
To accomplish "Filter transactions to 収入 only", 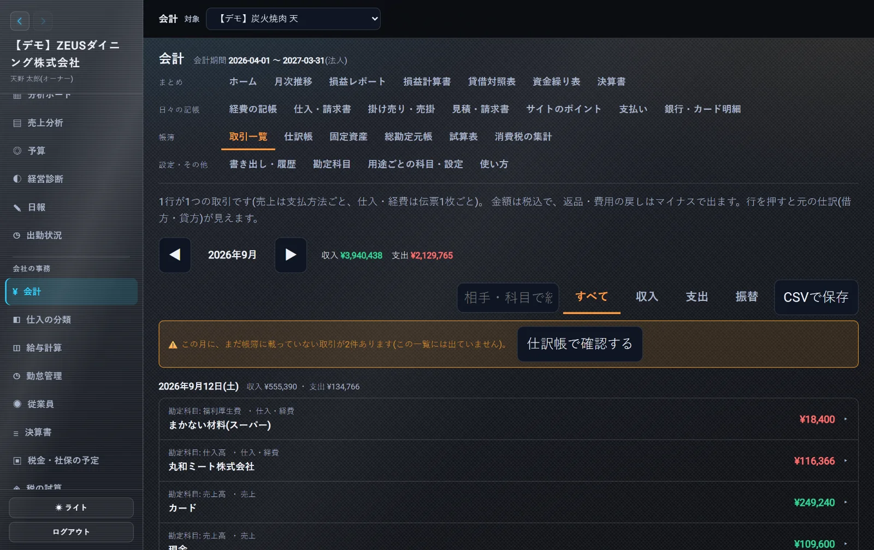I will pyautogui.click(x=647, y=297).
